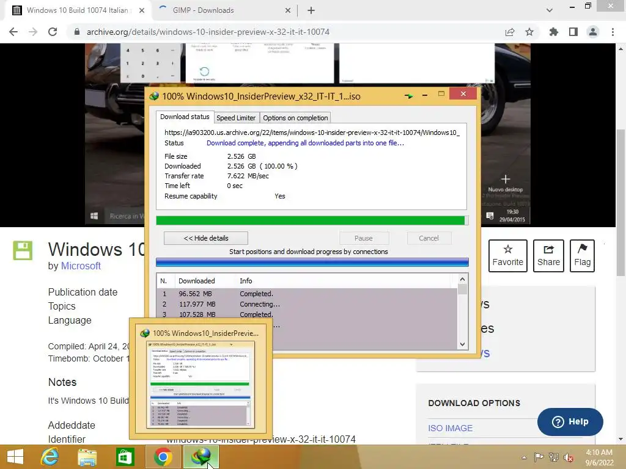Open the Chrome profile avatar

pyautogui.click(x=593, y=32)
